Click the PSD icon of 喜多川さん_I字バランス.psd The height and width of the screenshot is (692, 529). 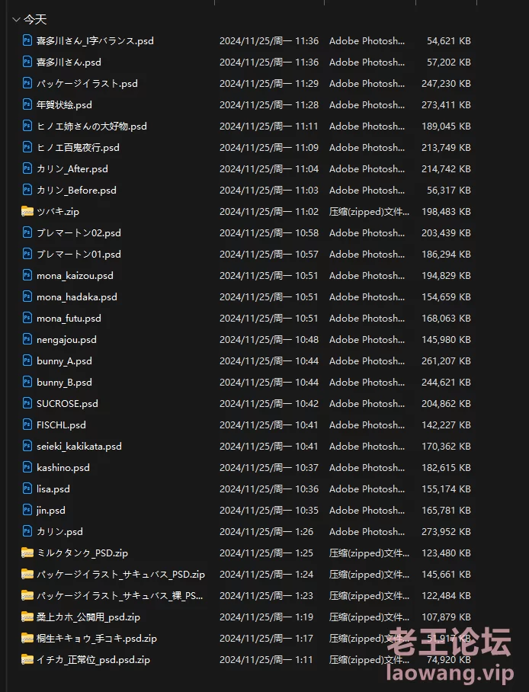tap(27, 40)
